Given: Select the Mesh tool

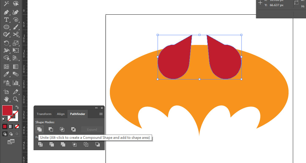Looking at the screenshot, I should pyautogui.click(x=6, y=67).
